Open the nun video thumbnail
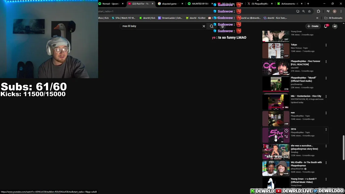 276,119
